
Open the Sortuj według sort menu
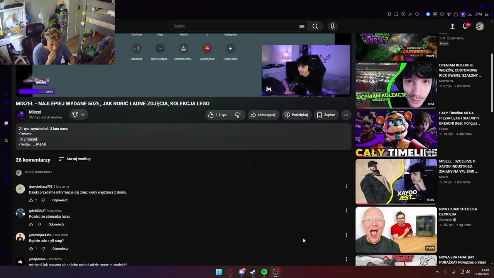(x=75, y=159)
